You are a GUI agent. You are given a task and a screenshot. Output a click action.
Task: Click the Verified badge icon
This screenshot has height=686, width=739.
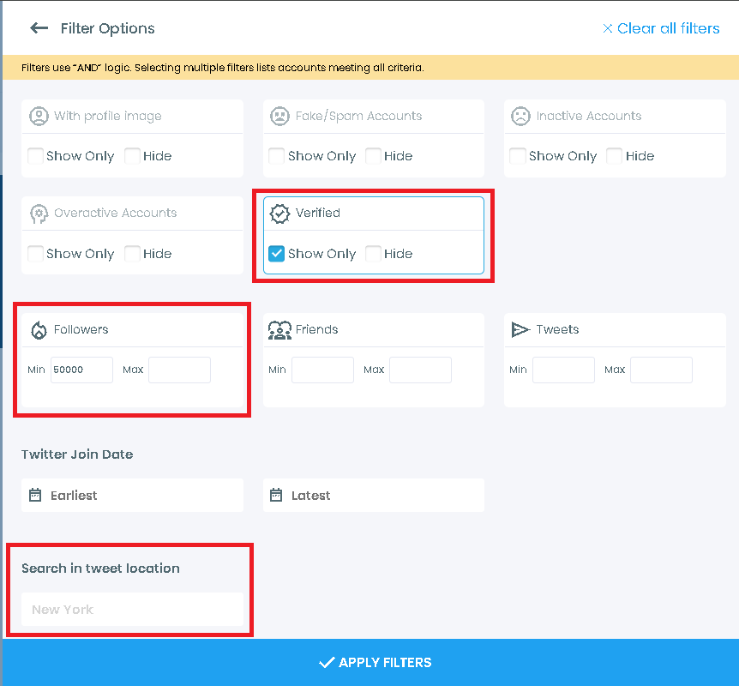[281, 213]
